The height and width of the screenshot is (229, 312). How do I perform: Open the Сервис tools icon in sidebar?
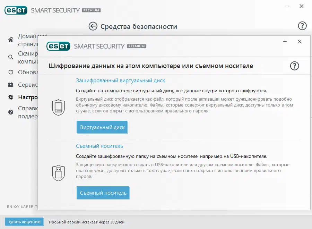point(10,85)
